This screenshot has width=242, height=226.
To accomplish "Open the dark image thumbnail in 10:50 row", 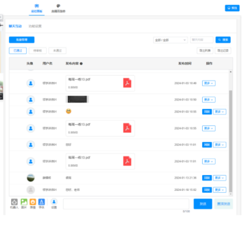I will (x=77, y=100).
